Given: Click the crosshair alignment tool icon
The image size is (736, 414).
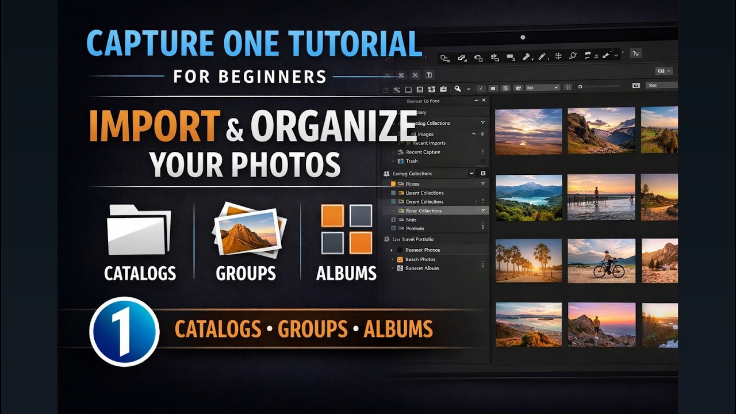Looking at the screenshot, I should tap(558, 56).
